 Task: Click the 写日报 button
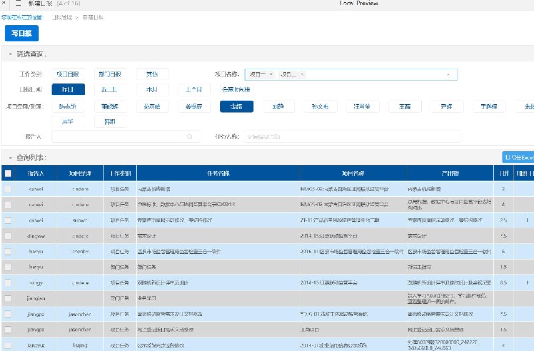coord(21,33)
